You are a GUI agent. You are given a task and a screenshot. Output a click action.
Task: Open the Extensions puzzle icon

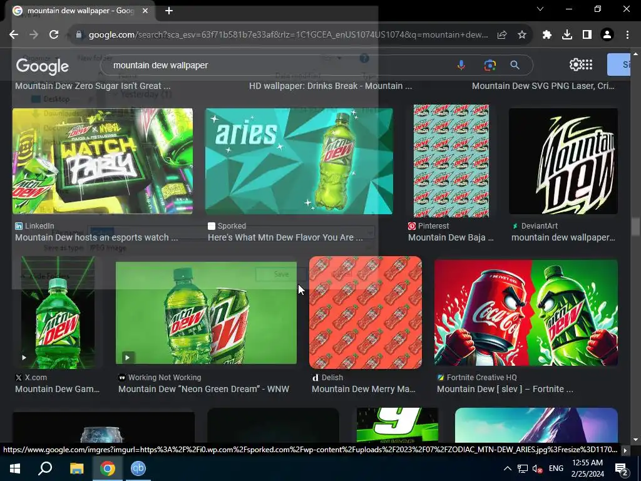pos(547,35)
